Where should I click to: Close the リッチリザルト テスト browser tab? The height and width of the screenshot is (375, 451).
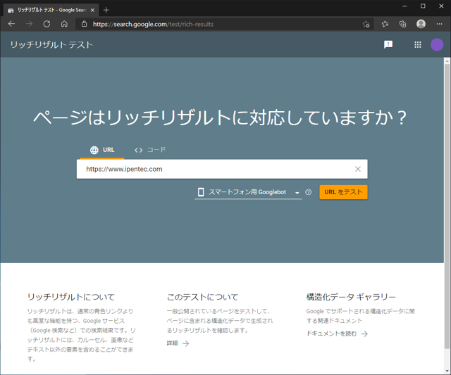pyautogui.click(x=92, y=10)
